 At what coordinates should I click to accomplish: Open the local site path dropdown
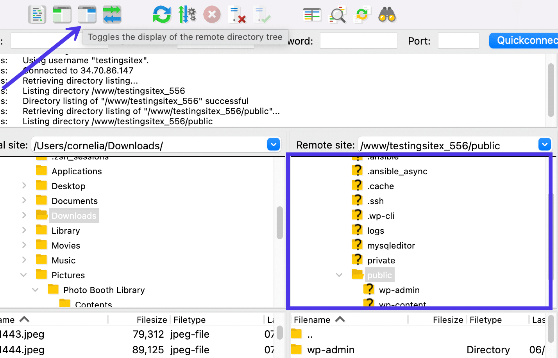274,145
